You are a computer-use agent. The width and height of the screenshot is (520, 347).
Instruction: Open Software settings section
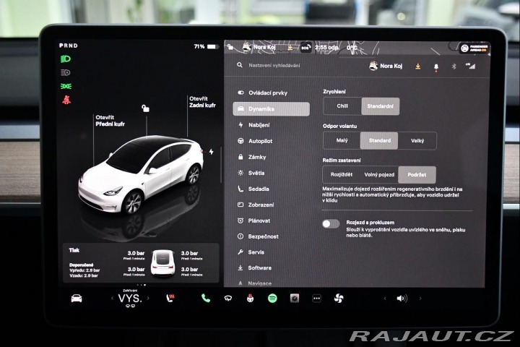tap(272, 267)
